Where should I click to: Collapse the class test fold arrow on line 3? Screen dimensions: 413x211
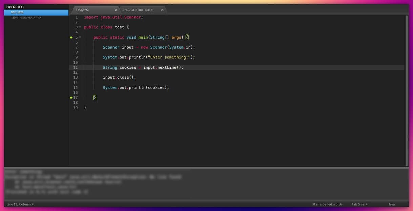coord(80,27)
